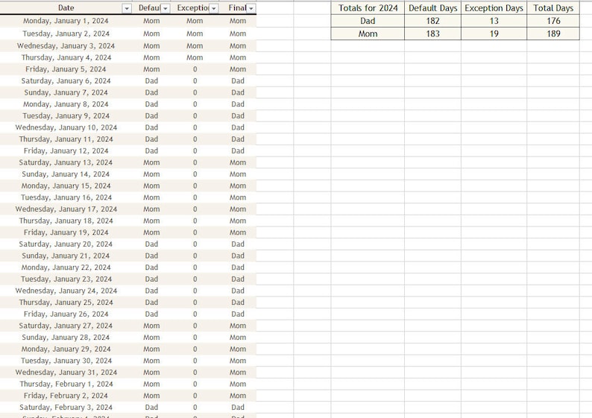The width and height of the screenshot is (592, 418).
Task: Select the Default cell 'Dad' for January 21, 2024
Action: pyautogui.click(x=151, y=256)
